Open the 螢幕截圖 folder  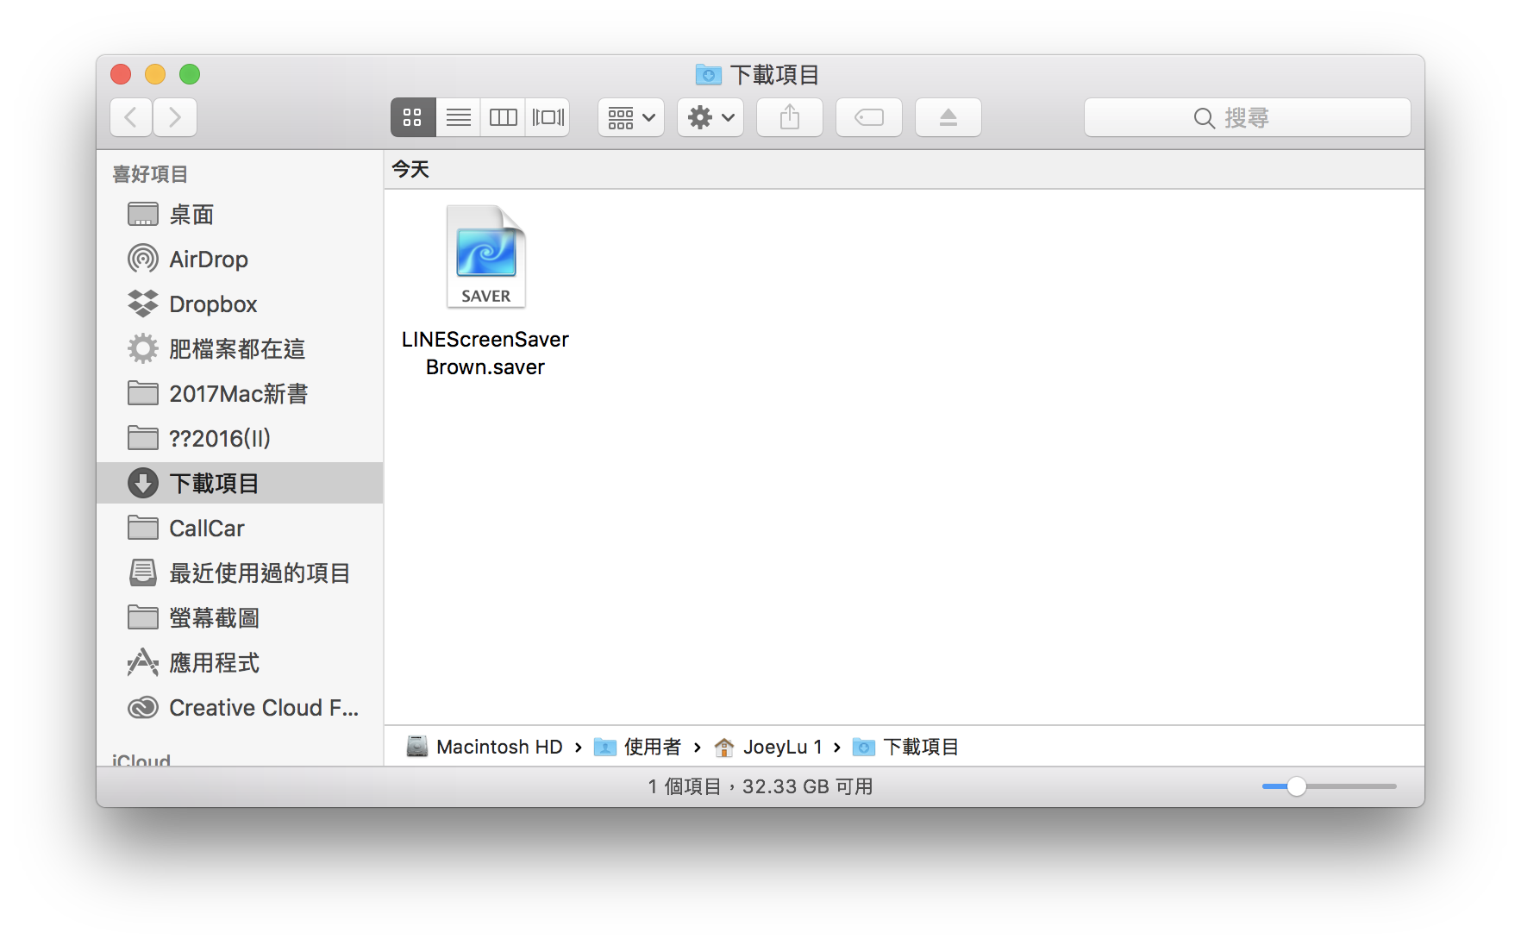tap(240, 618)
